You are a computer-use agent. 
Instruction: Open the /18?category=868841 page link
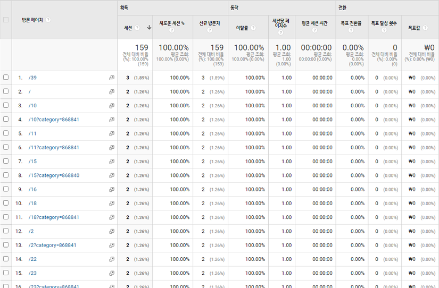[54, 217]
